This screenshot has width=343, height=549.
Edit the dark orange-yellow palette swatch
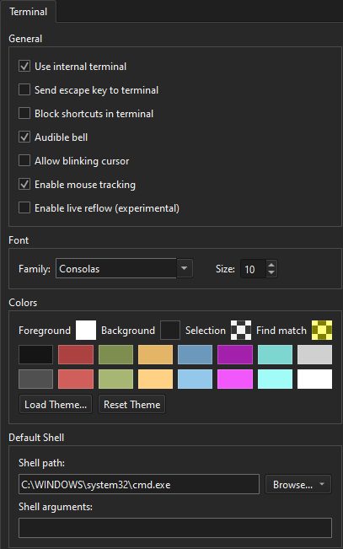155,355
